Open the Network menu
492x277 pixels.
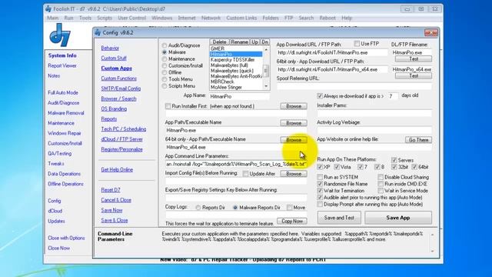pos(211,18)
